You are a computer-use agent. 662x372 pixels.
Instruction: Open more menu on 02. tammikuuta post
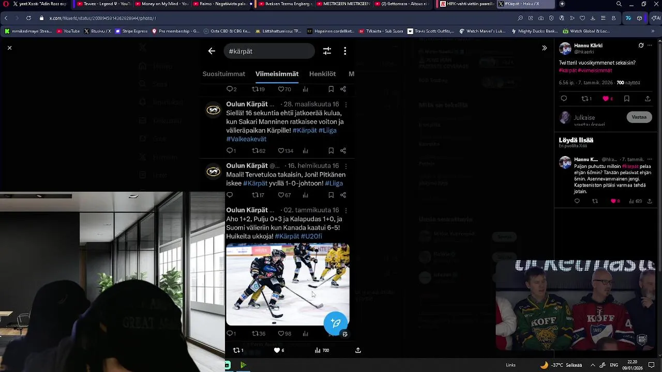[x=345, y=210]
